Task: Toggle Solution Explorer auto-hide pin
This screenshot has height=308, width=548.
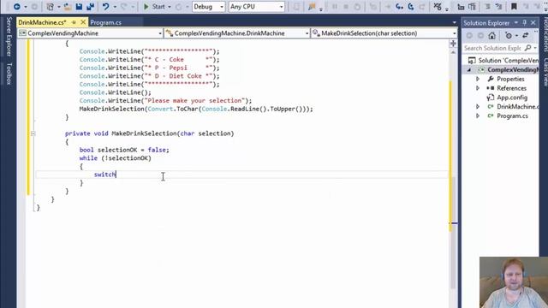Action: (524, 23)
